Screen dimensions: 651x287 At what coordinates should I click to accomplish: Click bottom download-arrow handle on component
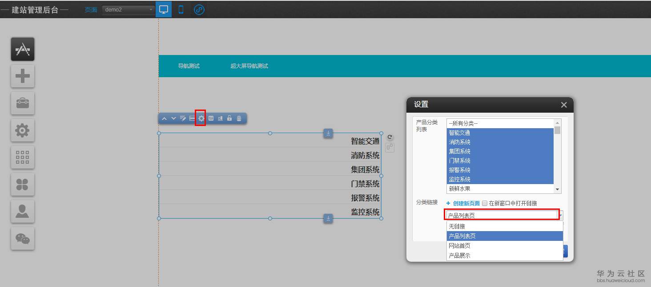328,218
